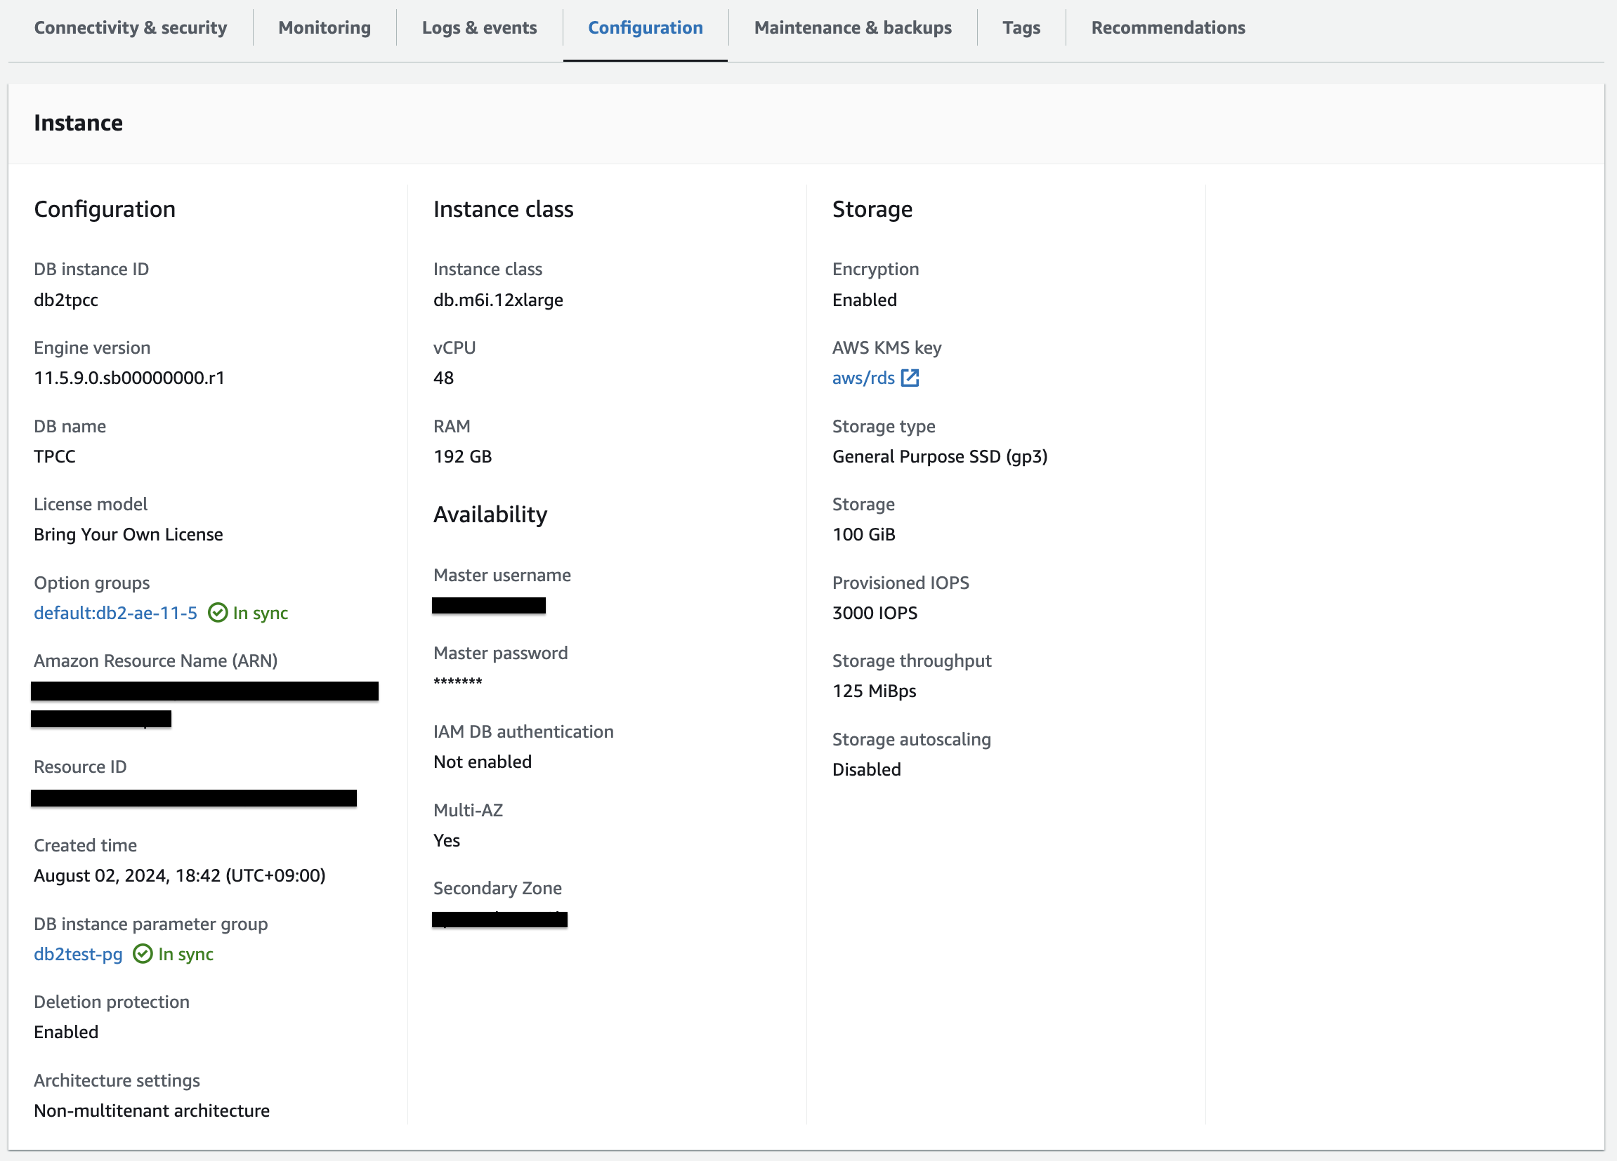The image size is (1617, 1161).
Task: Click the General Purpose SSD (gp3) storage type
Action: pos(940,456)
